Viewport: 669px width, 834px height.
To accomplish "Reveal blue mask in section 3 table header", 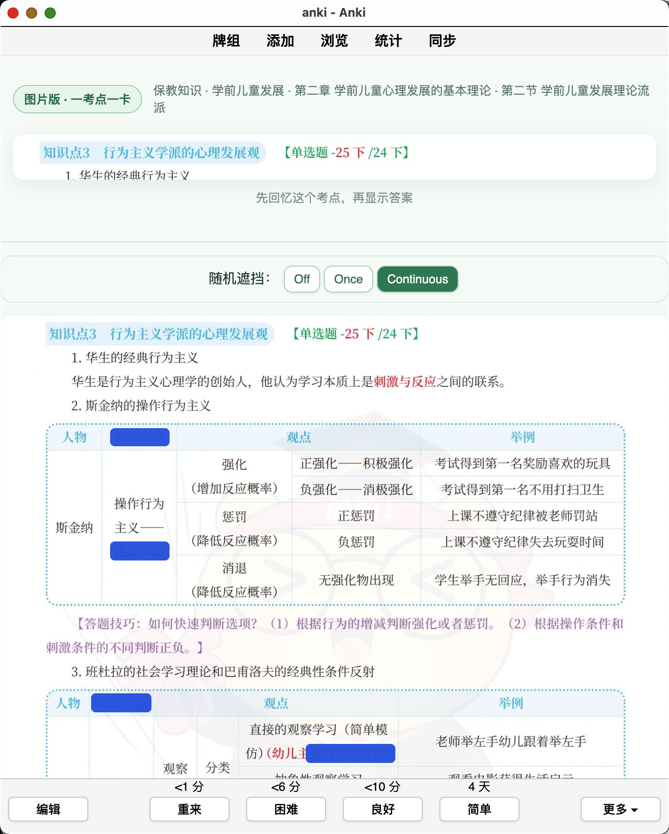I will [121, 703].
